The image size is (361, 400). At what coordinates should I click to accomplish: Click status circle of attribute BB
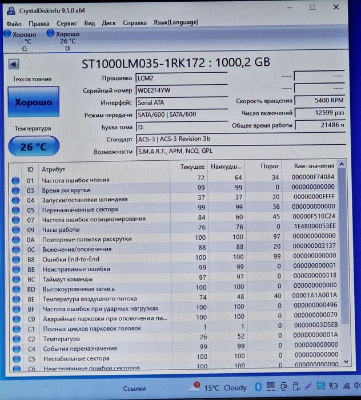coord(16,270)
